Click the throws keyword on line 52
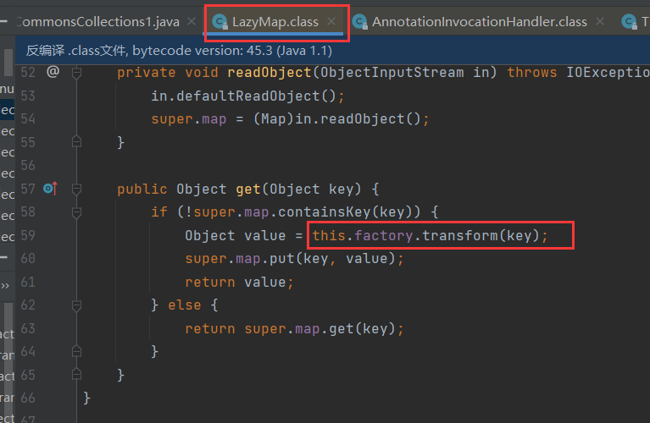Viewport: 650px width, 423px height. [532, 73]
